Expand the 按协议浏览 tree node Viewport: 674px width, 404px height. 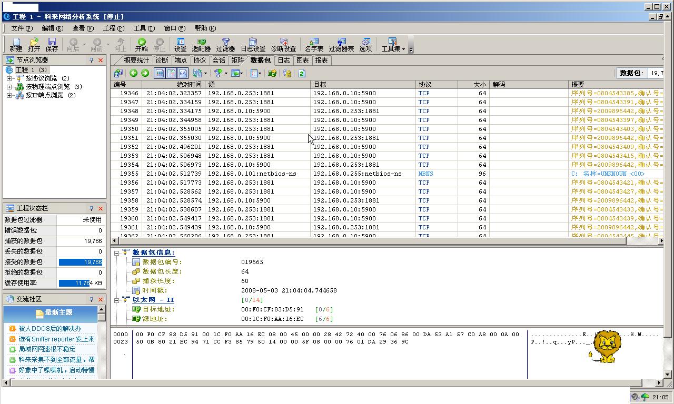point(9,78)
